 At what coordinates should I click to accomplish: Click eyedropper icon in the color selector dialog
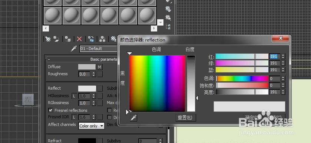point(133,117)
